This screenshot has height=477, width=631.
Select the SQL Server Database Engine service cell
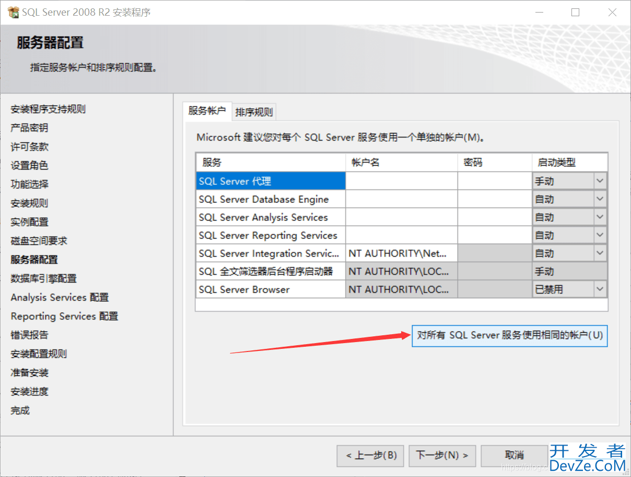coord(271,199)
